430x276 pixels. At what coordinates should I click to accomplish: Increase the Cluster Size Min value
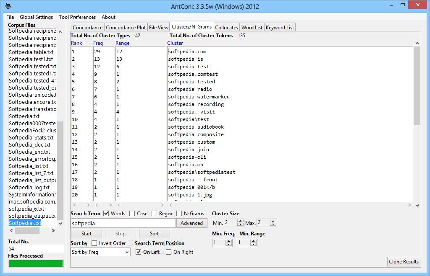point(241,221)
